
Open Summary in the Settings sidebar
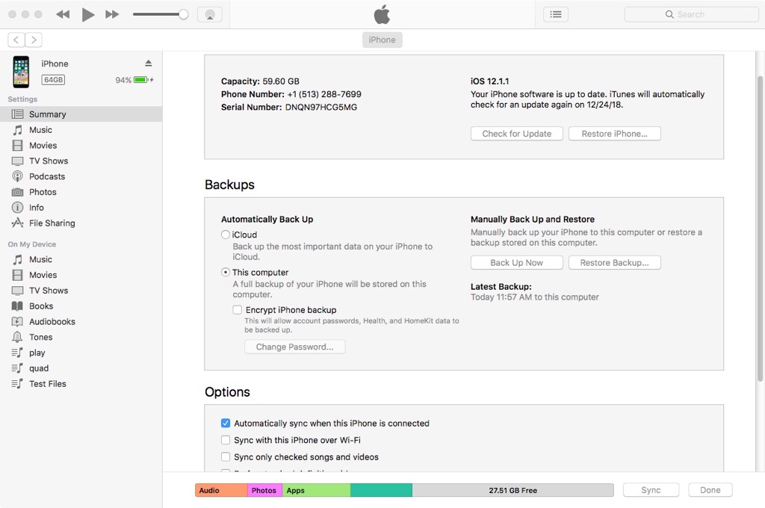pyautogui.click(x=47, y=114)
